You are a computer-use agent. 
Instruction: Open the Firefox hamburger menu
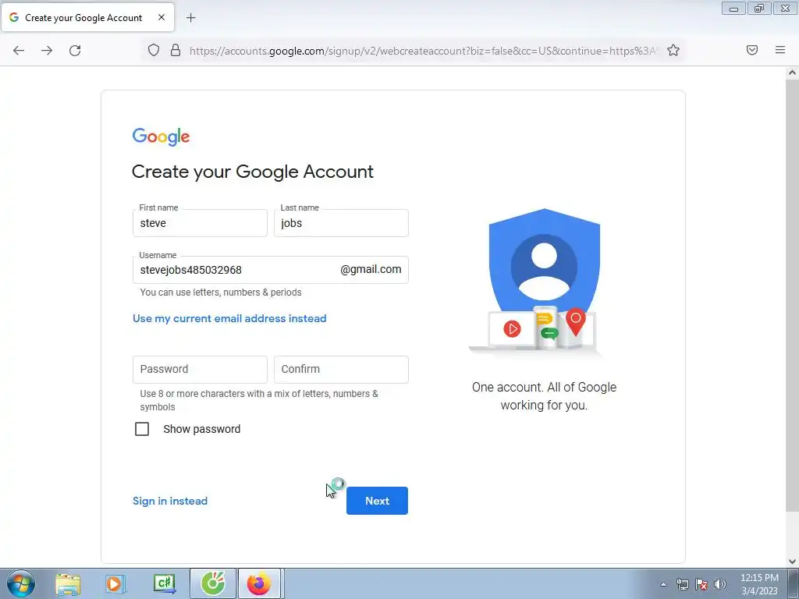pyautogui.click(x=780, y=50)
